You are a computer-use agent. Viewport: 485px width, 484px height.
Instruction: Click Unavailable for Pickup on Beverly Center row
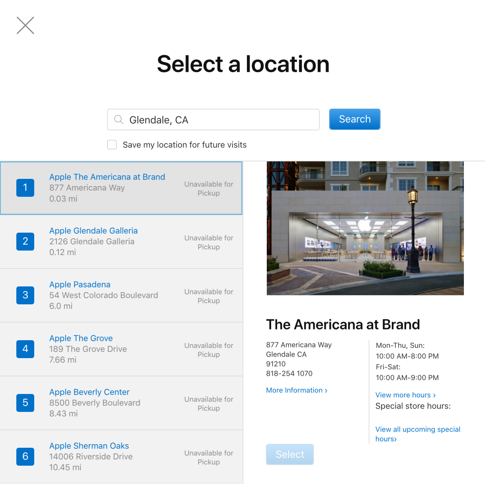click(x=209, y=404)
